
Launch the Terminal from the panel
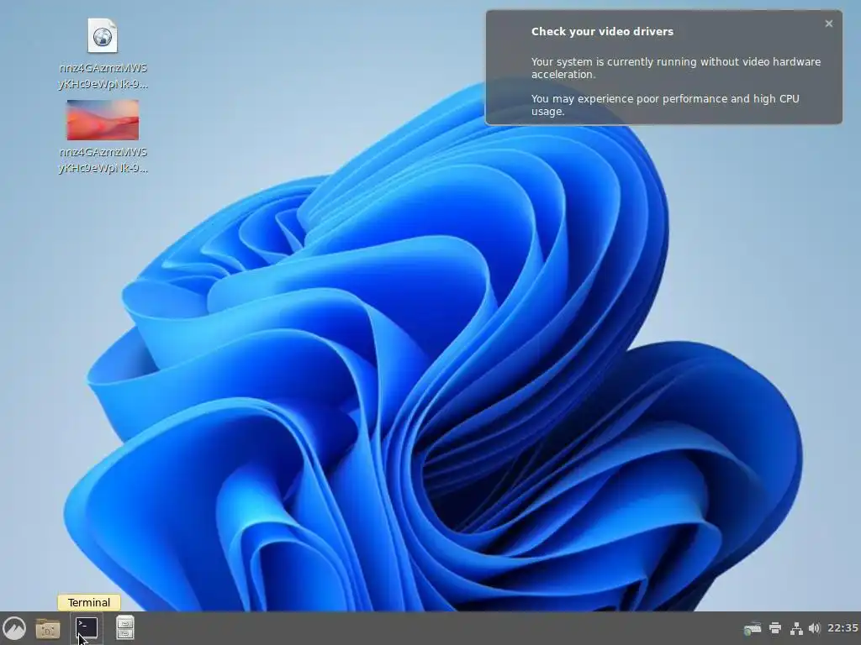tap(87, 628)
